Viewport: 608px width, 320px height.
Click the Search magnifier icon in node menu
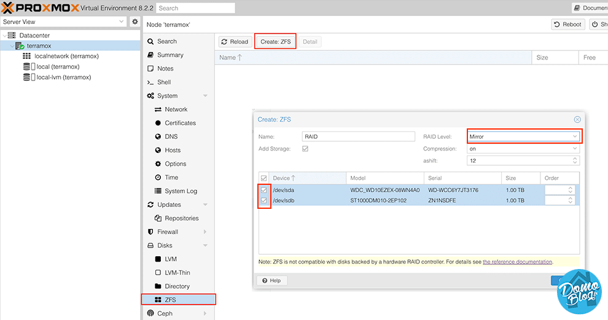150,42
